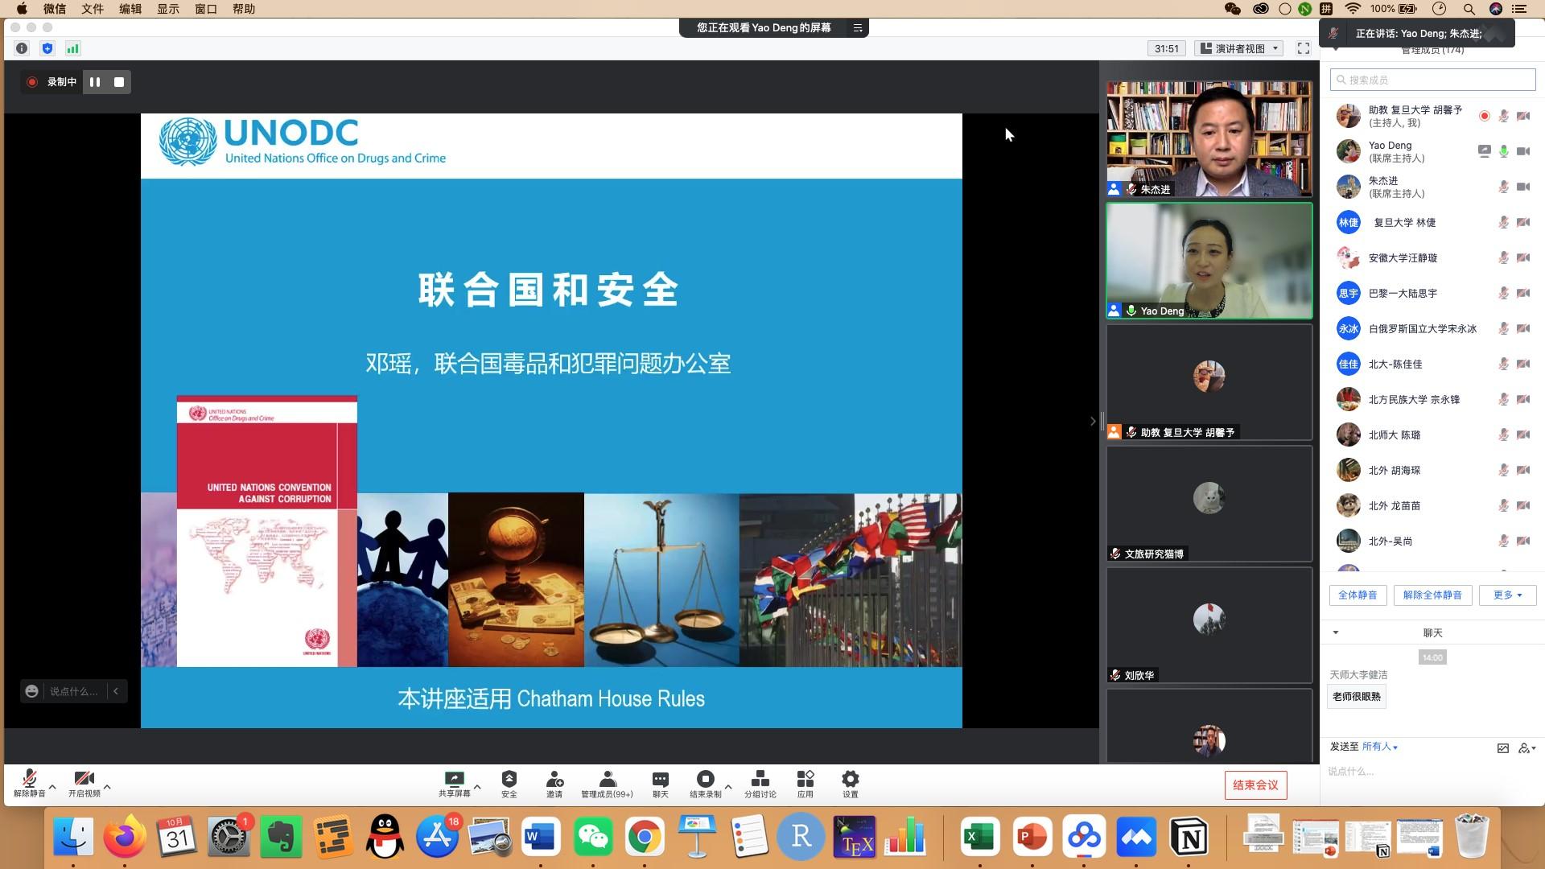The width and height of the screenshot is (1545, 869).
Task: Stop the recording square button
Action: click(119, 82)
